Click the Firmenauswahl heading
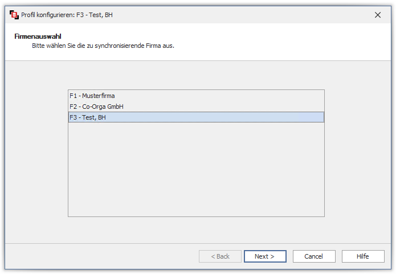Image resolution: width=396 pixels, height=274 pixels. [x=38, y=36]
